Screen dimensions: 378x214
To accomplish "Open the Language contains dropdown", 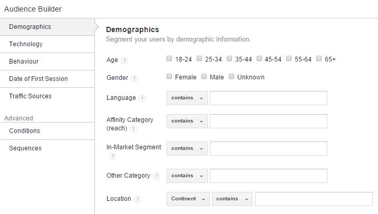I will pyautogui.click(x=187, y=98).
